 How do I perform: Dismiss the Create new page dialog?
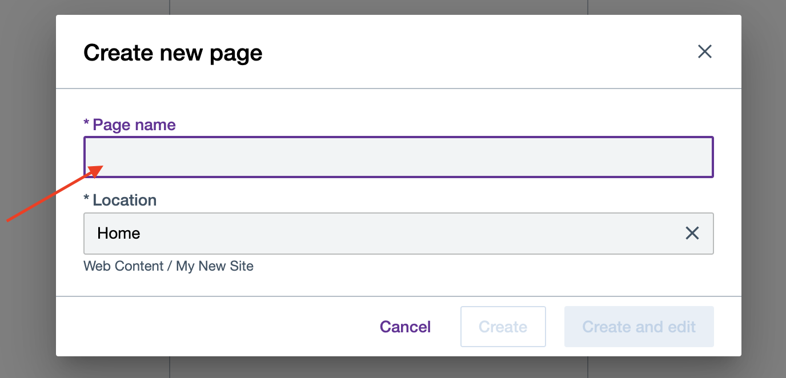pyautogui.click(x=704, y=51)
